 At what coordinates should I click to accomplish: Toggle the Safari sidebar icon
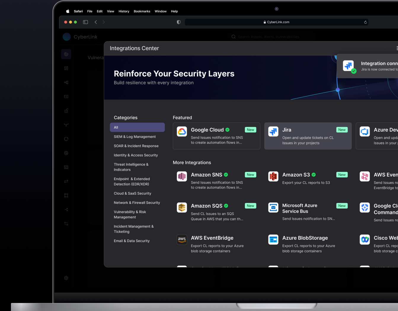(85, 22)
